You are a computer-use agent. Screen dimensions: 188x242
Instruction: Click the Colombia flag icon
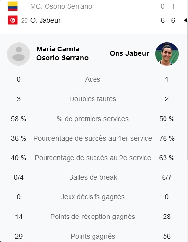[x=13, y=6]
